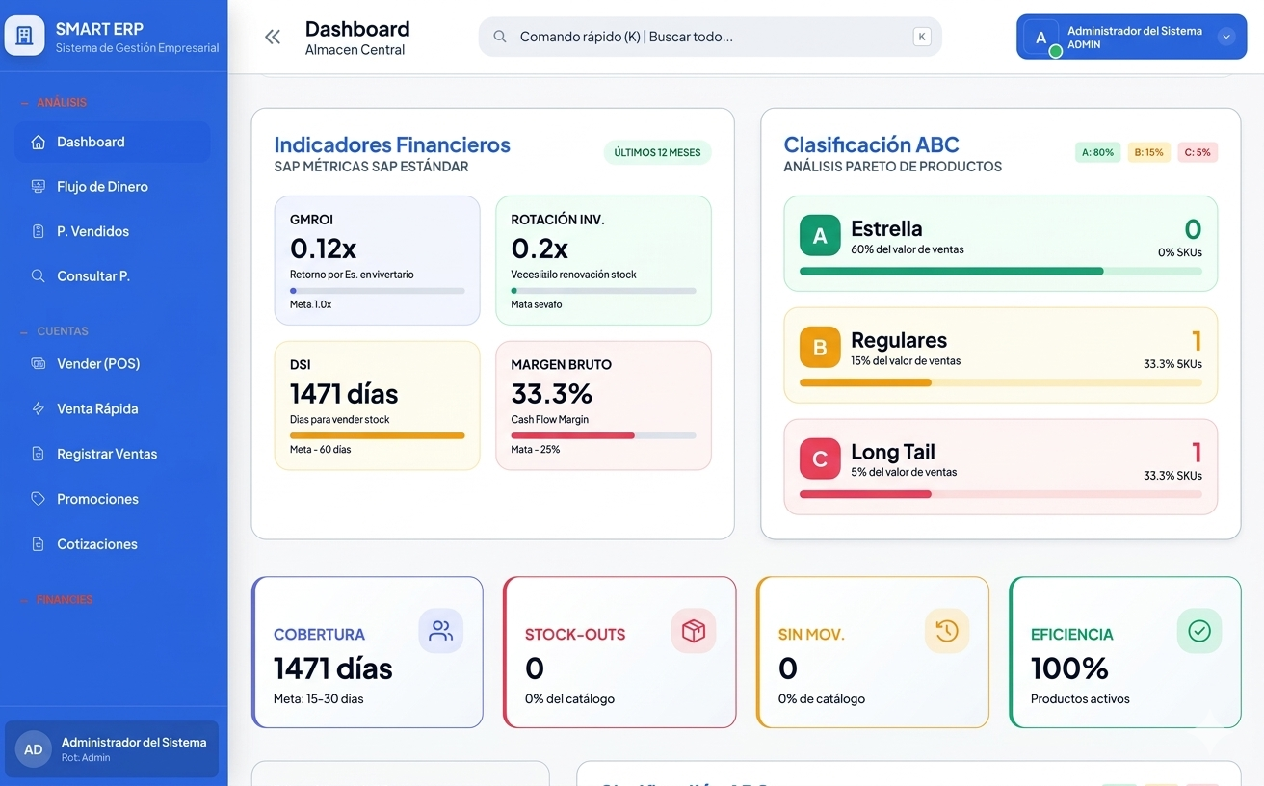Click the Indicadores Financieros heading

pyautogui.click(x=392, y=144)
